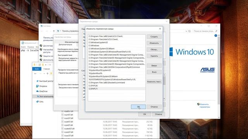Click Отмена in the Переменные среды dialog
The height and width of the screenshot is (139, 248).
158,114
